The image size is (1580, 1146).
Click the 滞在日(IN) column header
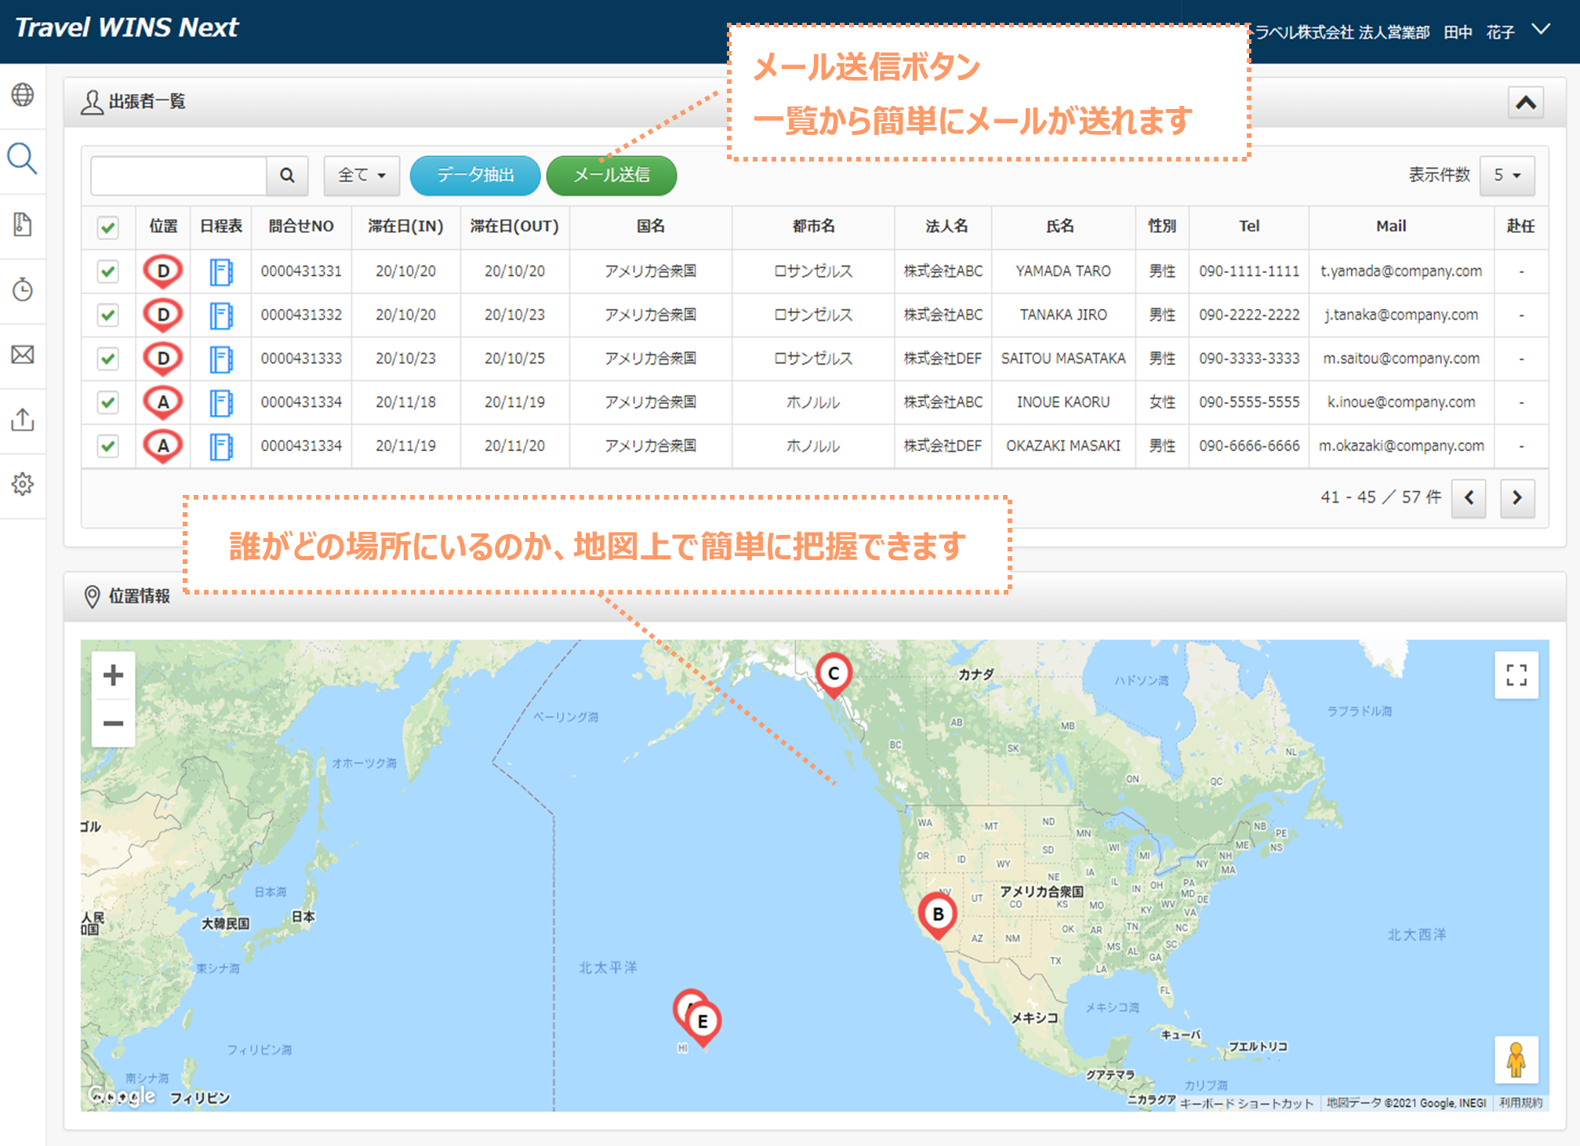405,227
